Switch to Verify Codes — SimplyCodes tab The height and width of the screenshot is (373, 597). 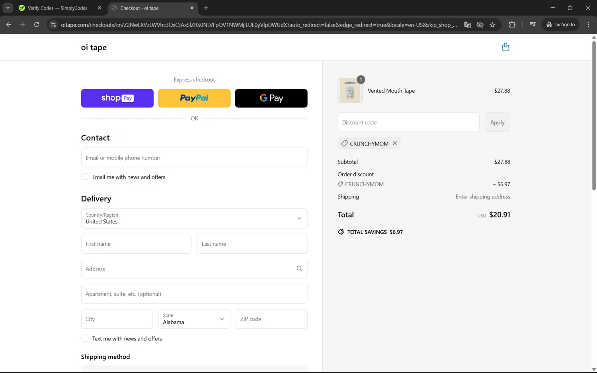tap(57, 8)
